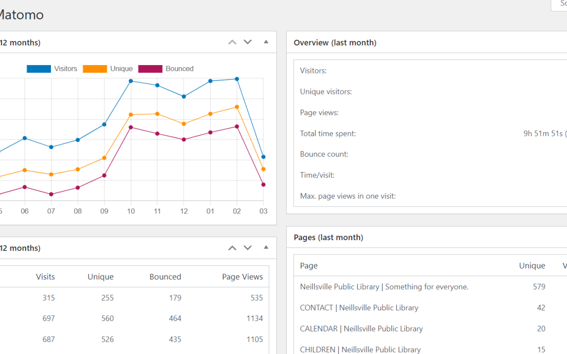Click the Unique column header in 12 months table
This screenshot has width=567, height=354.
point(100,277)
